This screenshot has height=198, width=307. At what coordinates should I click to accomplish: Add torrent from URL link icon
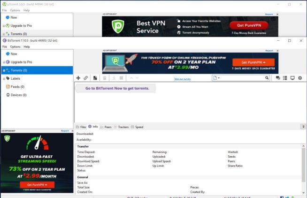point(85,78)
